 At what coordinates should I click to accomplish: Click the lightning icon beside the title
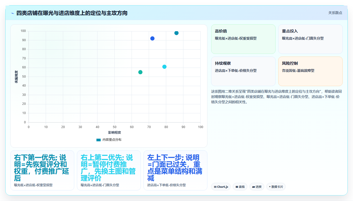tap(12, 13)
